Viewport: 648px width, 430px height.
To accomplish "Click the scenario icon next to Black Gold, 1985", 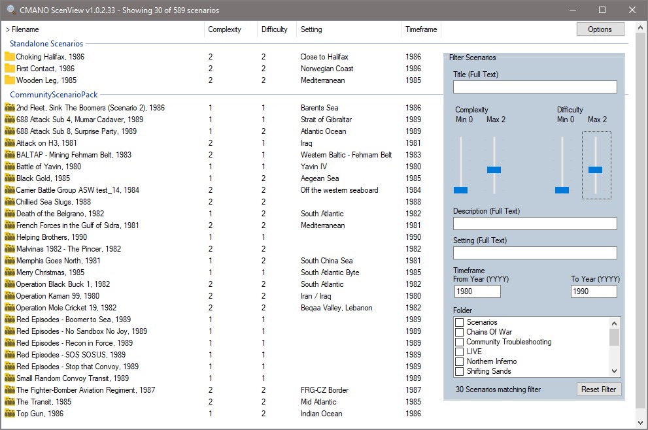I will click(10, 178).
